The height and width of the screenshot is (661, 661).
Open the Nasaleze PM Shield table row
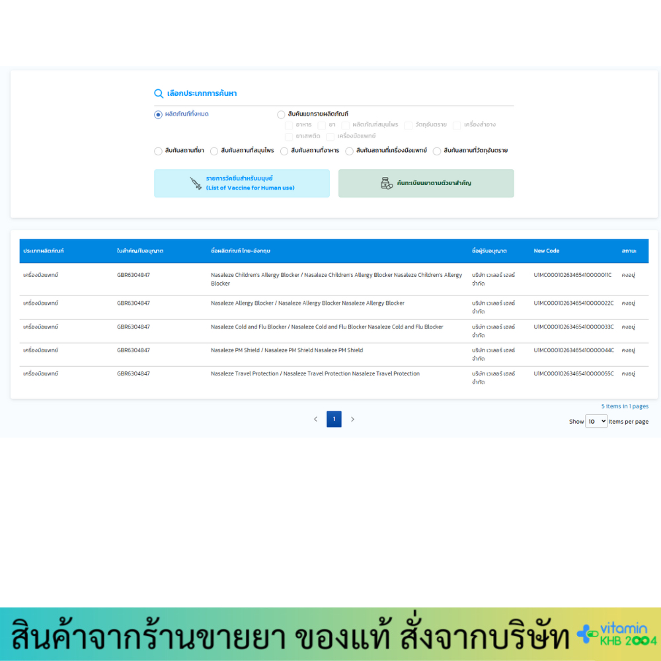287,350
